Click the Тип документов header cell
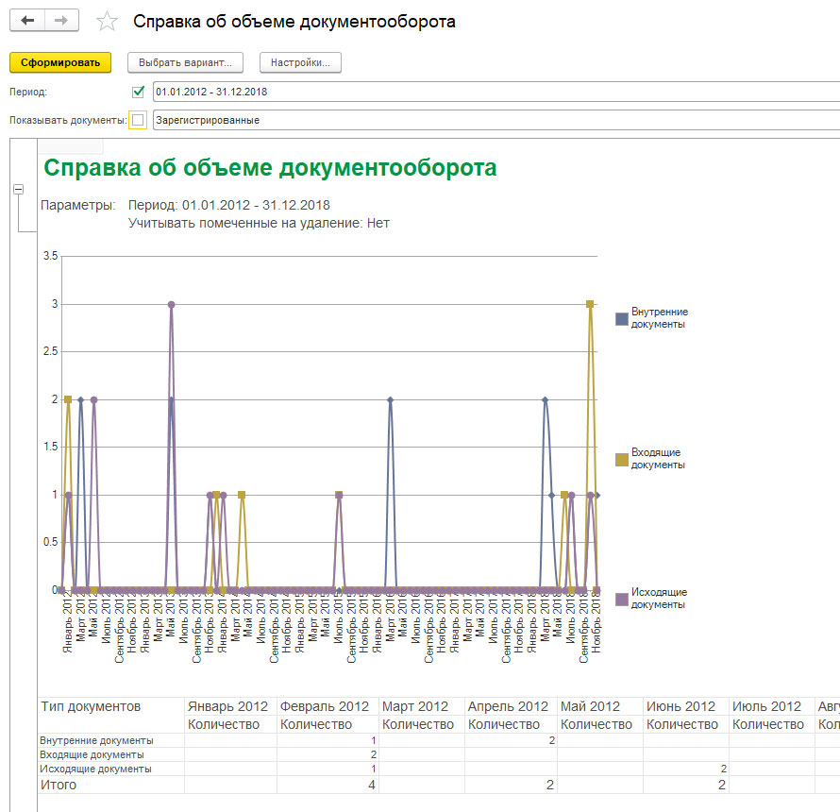Viewport: 840px width, 812px height. 91,706
